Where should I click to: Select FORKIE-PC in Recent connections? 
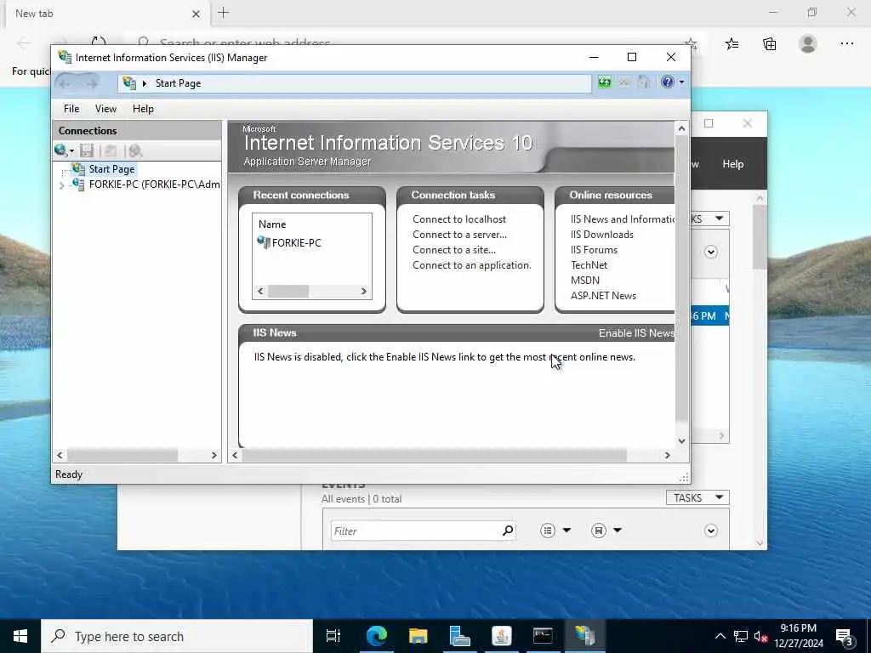click(296, 242)
